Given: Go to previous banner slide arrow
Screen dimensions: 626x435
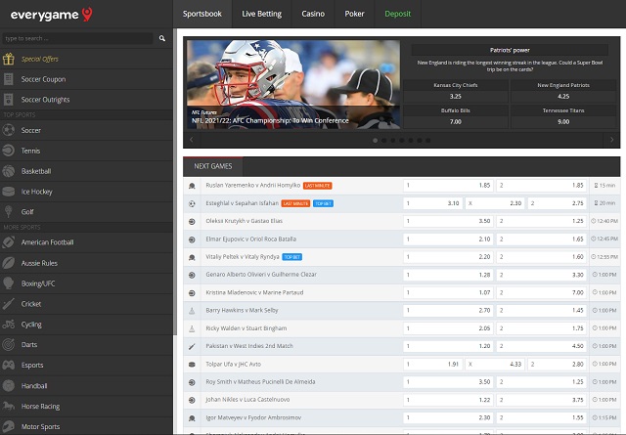Looking at the screenshot, I should 192,140.
